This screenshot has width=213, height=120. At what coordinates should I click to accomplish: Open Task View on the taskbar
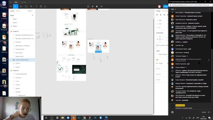[46, 118]
